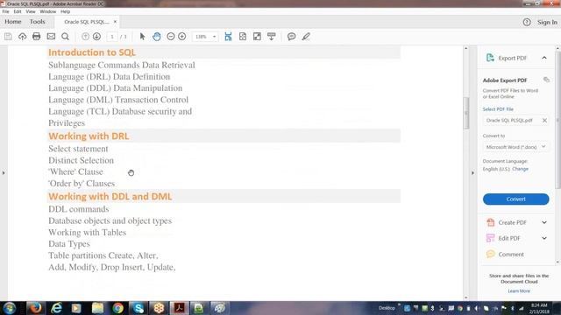Image resolution: width=561 pixels, height=315 pixels.
Task: Zoom in with plus icon
Action: click(x=182, y=37)
